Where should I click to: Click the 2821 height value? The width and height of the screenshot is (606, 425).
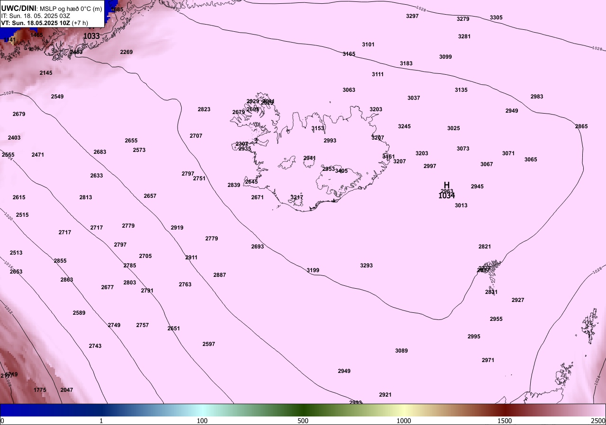click(x=485, y=247)
